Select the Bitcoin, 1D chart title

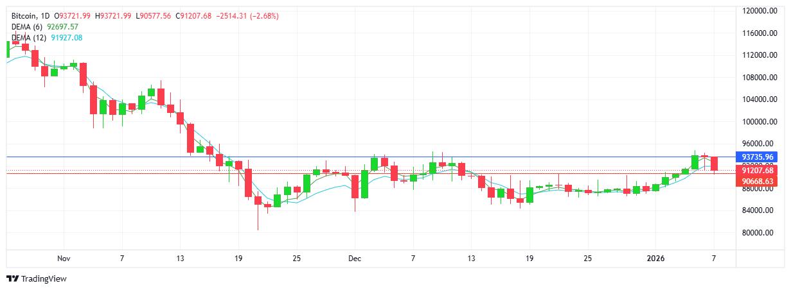[31, 15]
